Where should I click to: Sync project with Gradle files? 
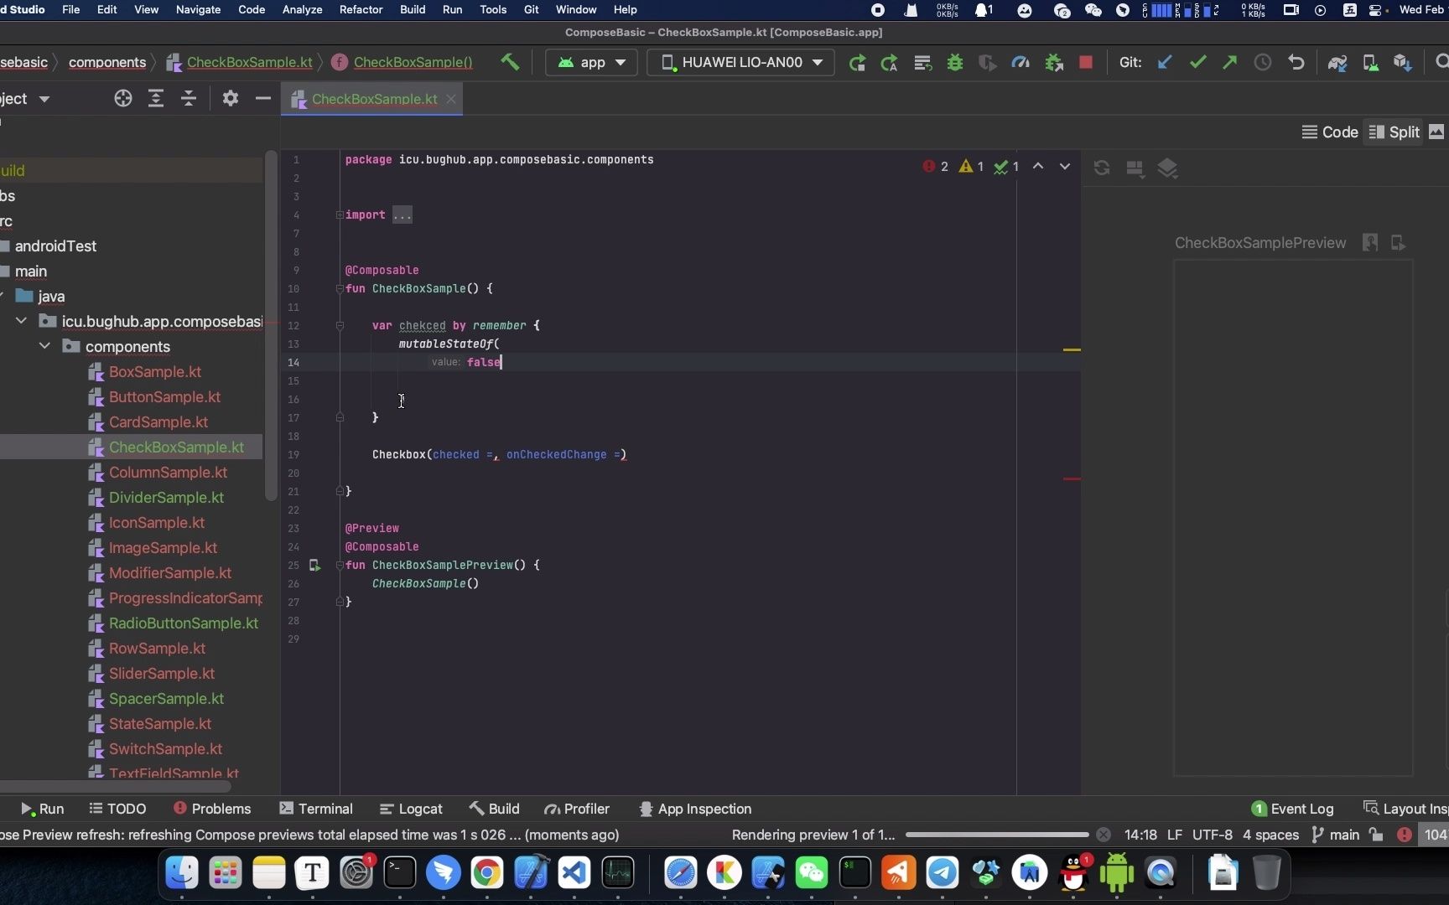click(1337, 62)
